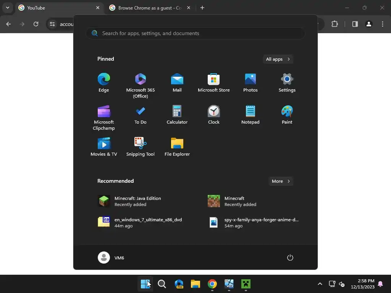Launch the Photos app
This screenshot has height=293, width=391.
250,83
